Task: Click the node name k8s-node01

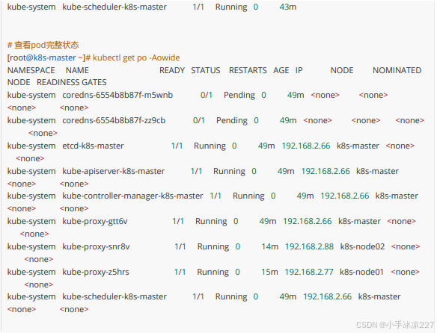Action: click(361, 272)
